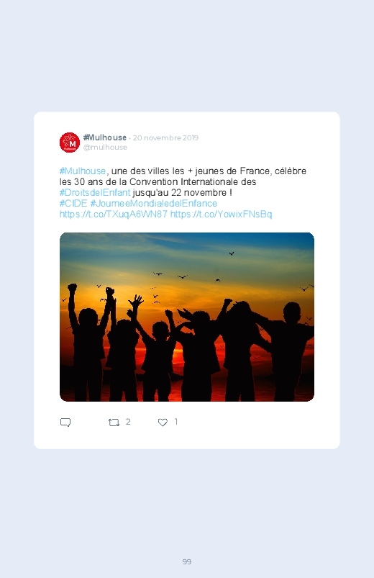Open the #CIDE hashtag
This screenshot has width=374, height=578.
[73, 203]
